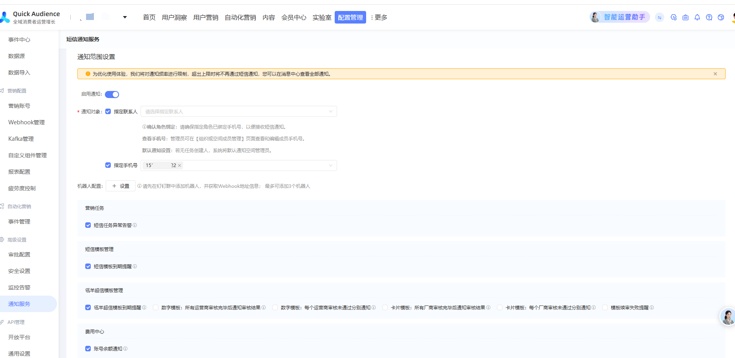Open the 智能运营助手 assistant
The width and height of the screenshot is (735, 358).
620,17
